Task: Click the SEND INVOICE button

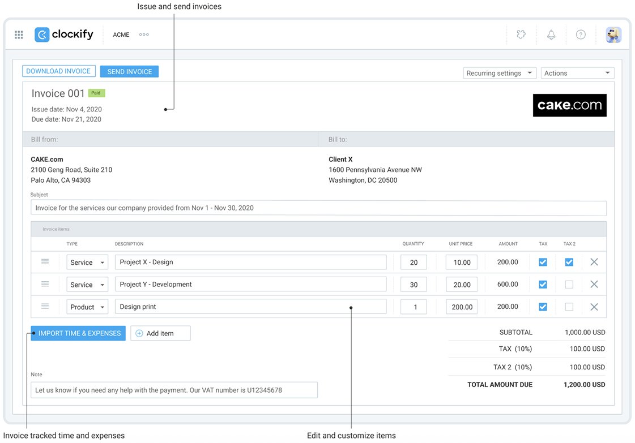Action: point(129,71)
